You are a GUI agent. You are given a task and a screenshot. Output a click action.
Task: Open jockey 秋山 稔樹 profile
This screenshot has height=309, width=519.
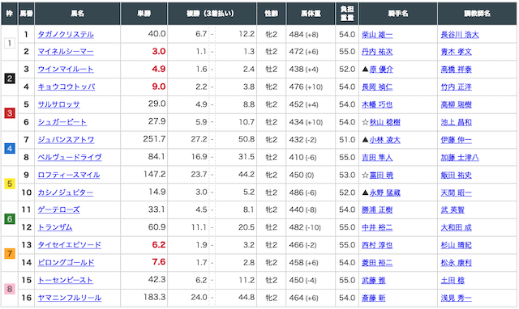384,122
